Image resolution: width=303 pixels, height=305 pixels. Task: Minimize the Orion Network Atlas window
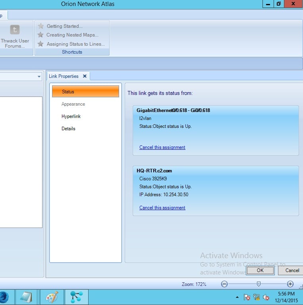[x=268, y=4]
